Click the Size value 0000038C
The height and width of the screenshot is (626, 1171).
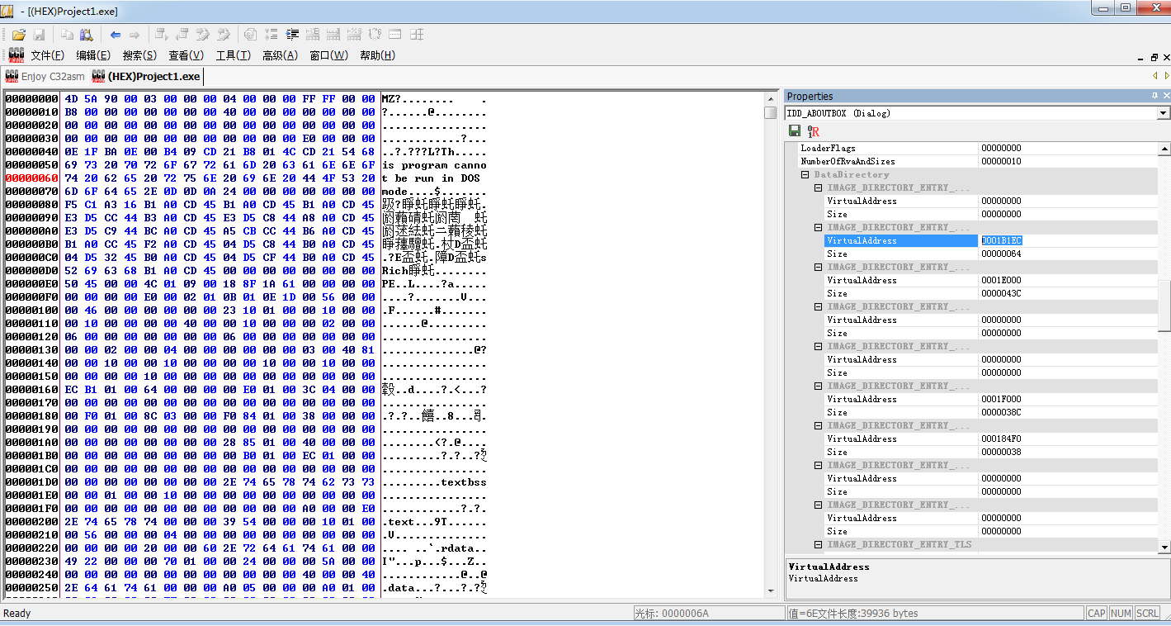click(x=1001, y=412)
